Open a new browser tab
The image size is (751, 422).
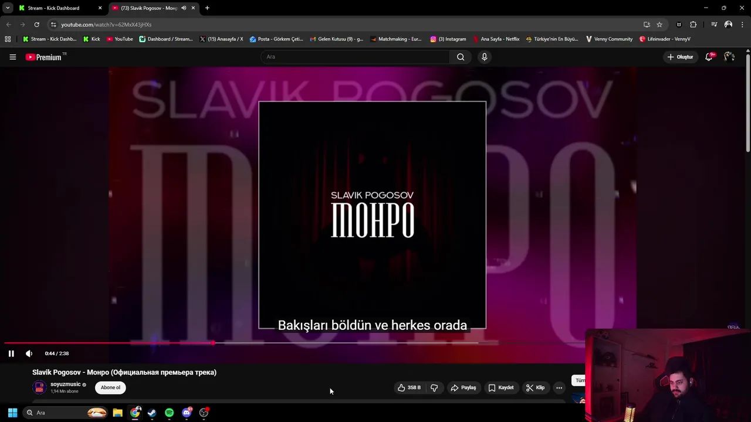(x=207, y=8)
